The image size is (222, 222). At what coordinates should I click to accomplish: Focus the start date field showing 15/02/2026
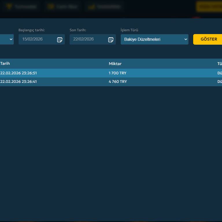[38, 39]
